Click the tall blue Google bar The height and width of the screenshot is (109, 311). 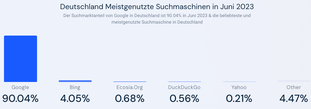click(21, 59)
